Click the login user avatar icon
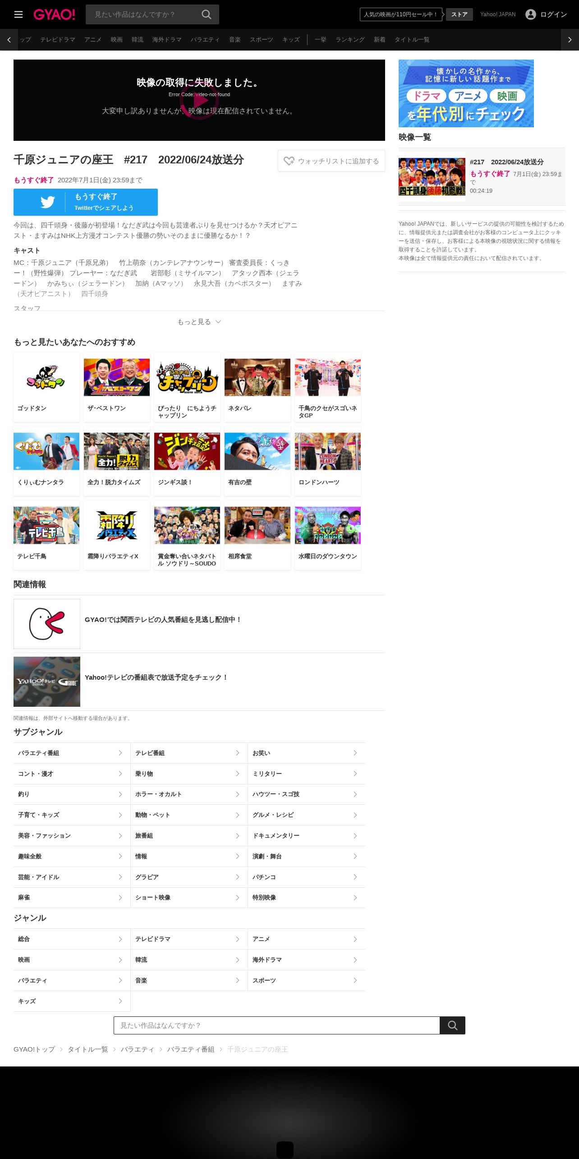Screen dimensions: 579x1159 coord(531,14)
